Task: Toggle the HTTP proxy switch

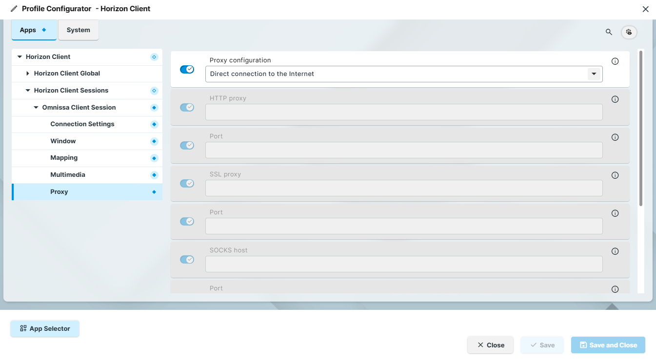Action: (187, 107)
